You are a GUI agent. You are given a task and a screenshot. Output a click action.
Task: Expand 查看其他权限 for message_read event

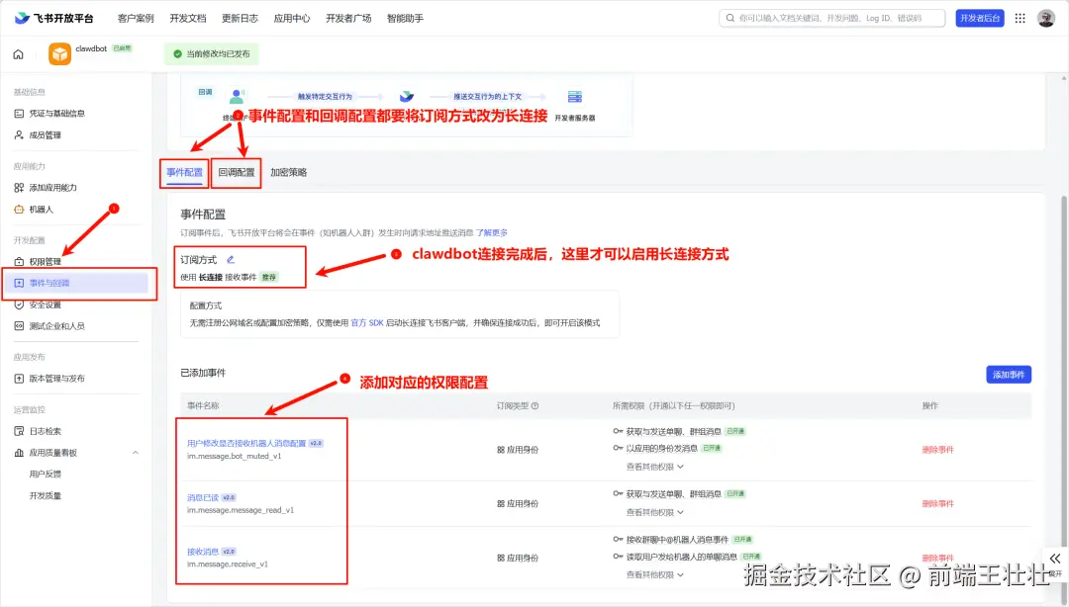point(654,512)
